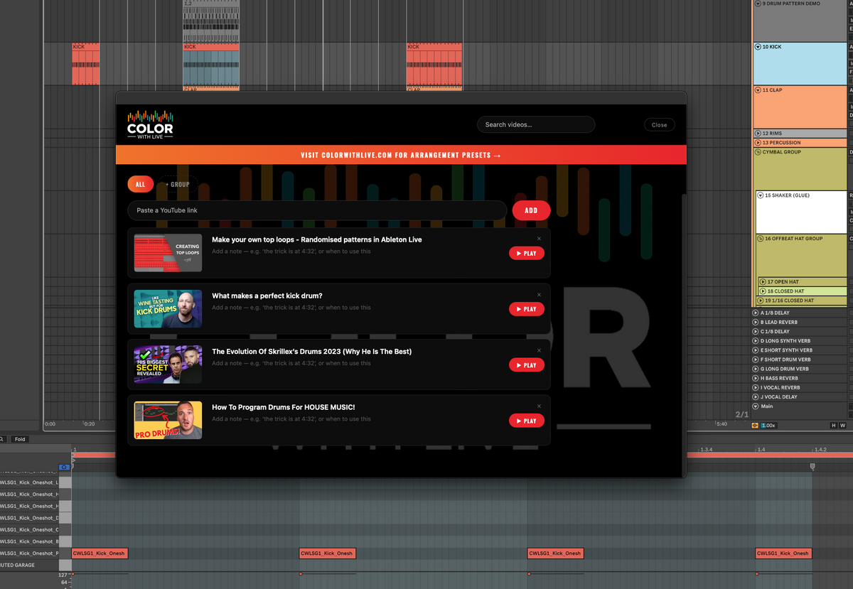Unfold the 19 1/16 CLOSED HAT track

761,301
